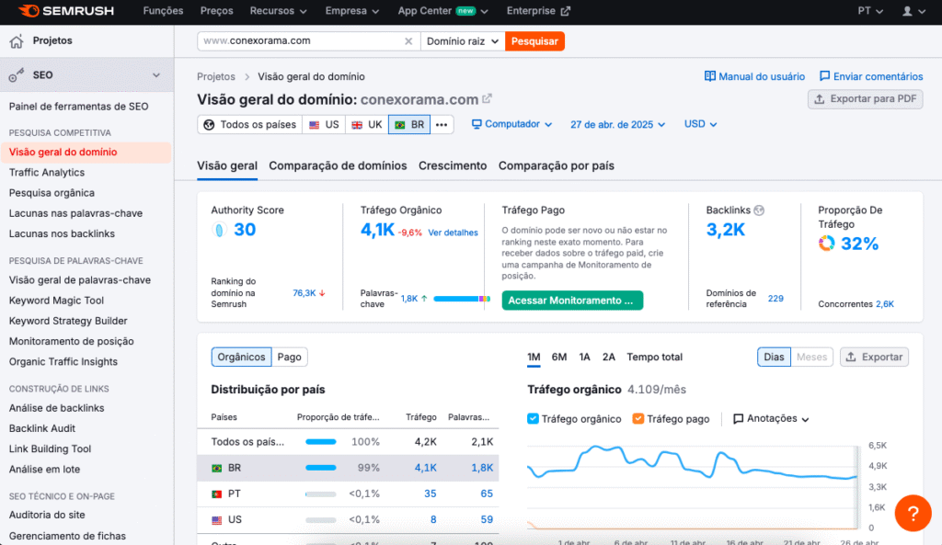Toggle the Tráfego pago checkbox
Image resolution: width=942 pixels, height=545 pixels.
point(638,418)
